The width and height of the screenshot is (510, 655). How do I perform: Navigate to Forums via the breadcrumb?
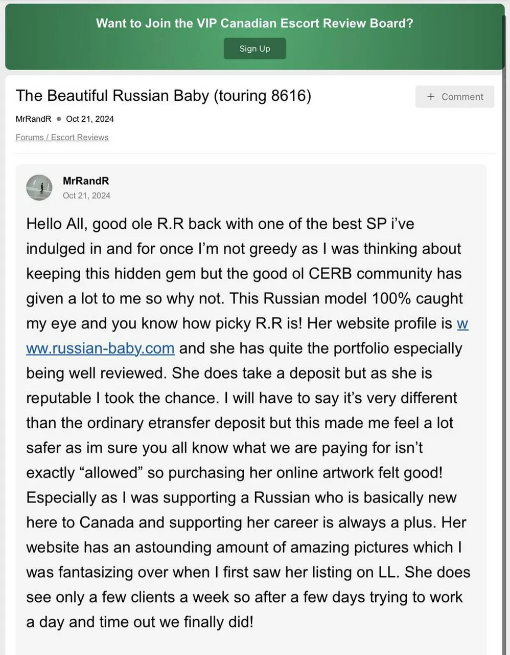pos(30,137)
